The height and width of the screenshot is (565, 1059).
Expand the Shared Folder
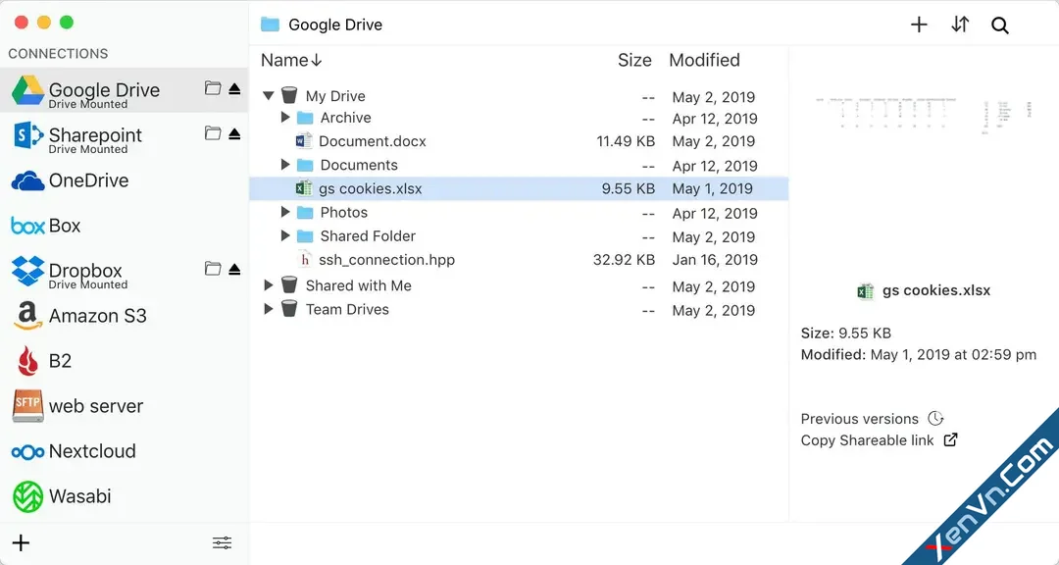tap(285, 235)
